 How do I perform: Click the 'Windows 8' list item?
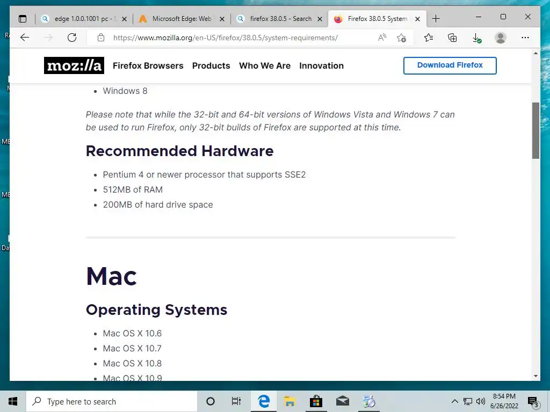point(125,91)
